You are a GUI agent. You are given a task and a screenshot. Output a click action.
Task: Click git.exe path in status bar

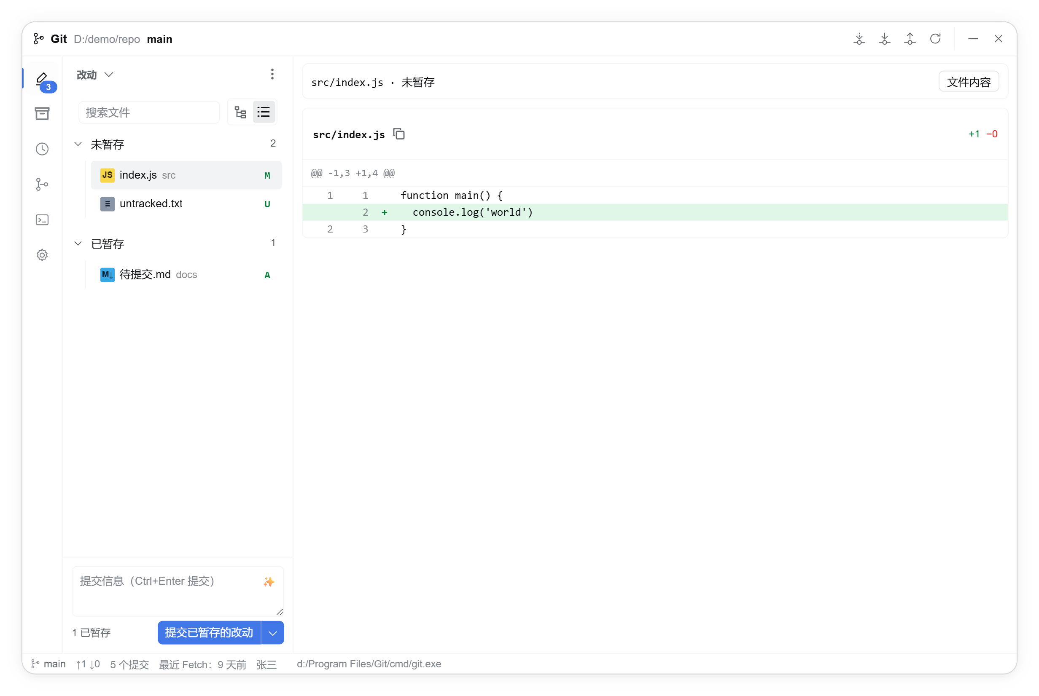[x=369, y=664]
